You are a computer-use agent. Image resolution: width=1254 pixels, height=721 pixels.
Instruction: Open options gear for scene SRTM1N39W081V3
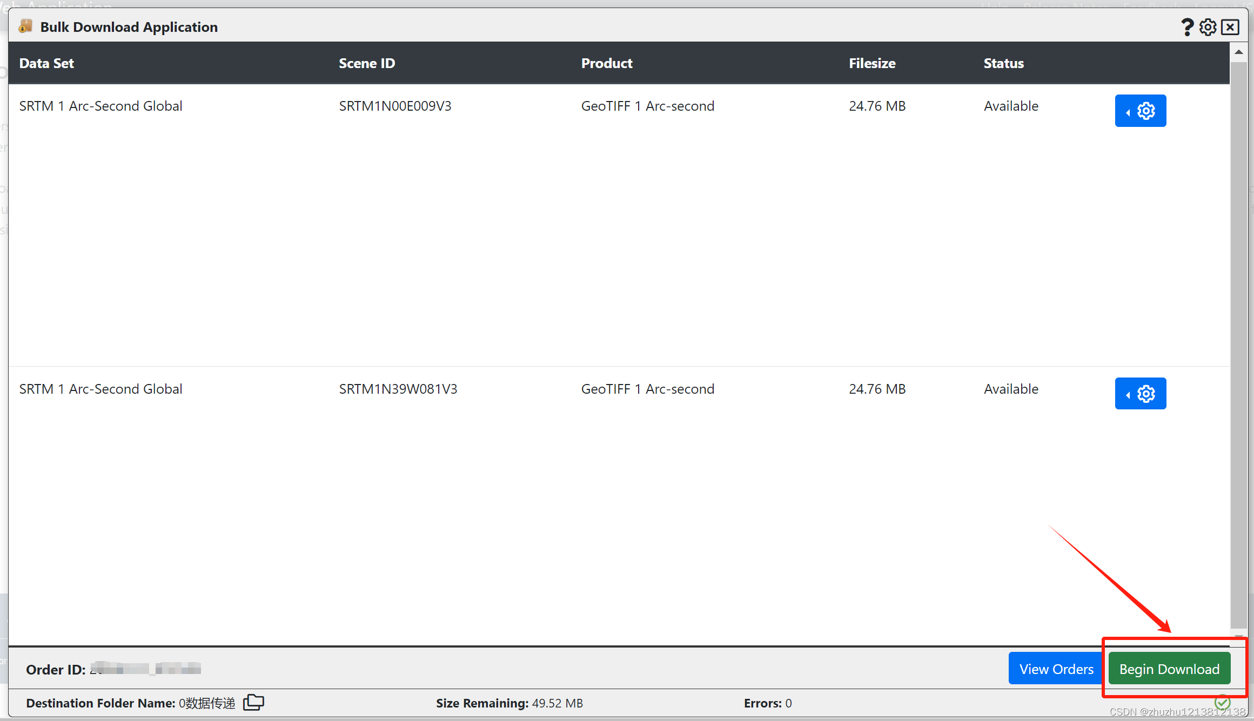coord(1140,394)
